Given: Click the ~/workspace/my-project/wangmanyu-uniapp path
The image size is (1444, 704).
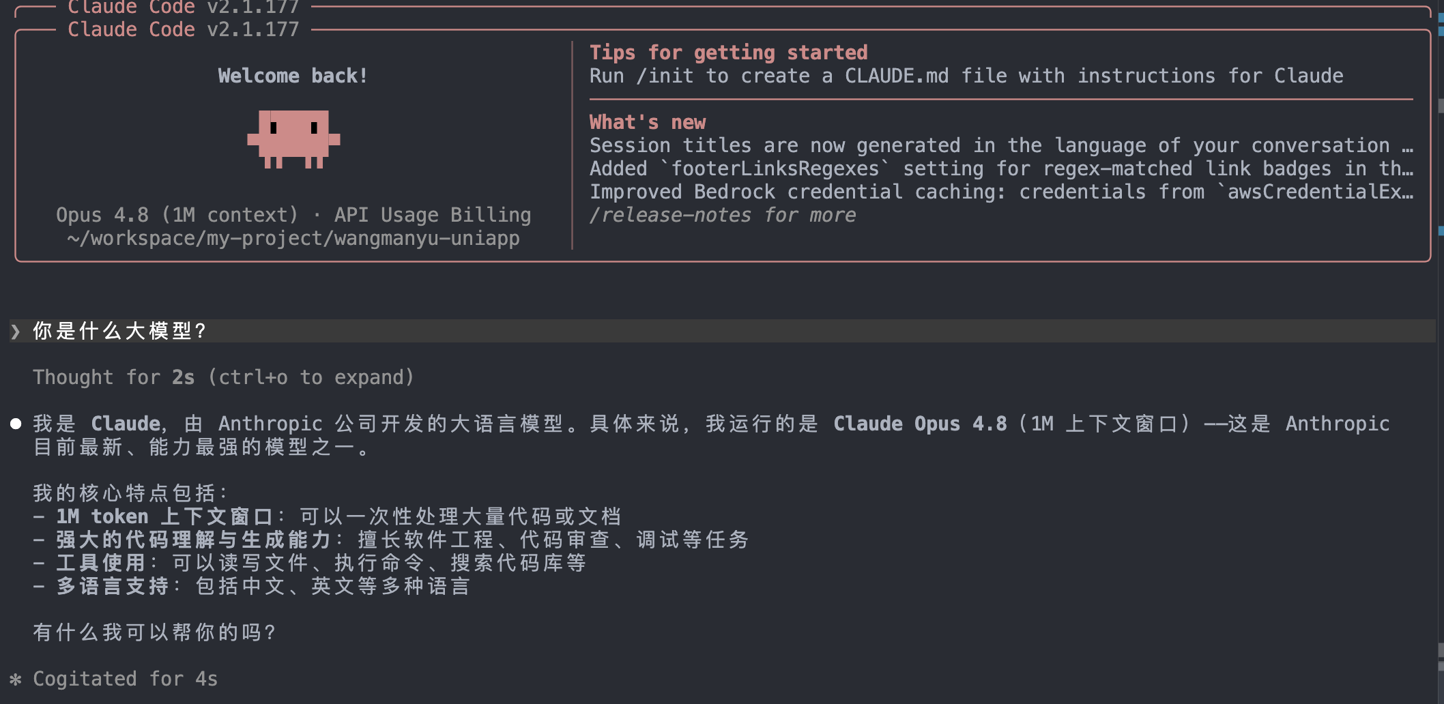Looking at the screenshot, I should tap(293, 238).
